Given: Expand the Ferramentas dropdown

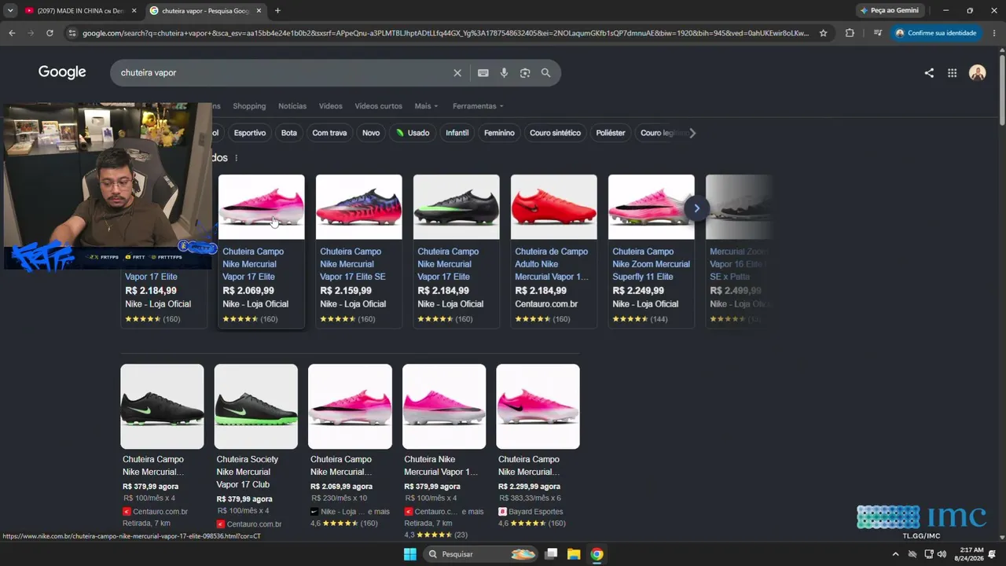Looking at the screenshot, I should pos(478,106).
